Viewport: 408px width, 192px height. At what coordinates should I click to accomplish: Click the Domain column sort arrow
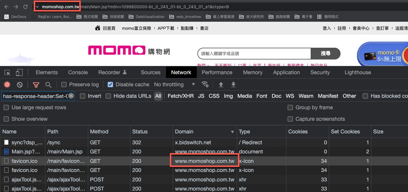pyautogui.click(x=232, y=132)
